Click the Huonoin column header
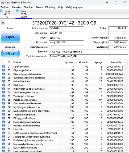129x153 pixels. 82,63
